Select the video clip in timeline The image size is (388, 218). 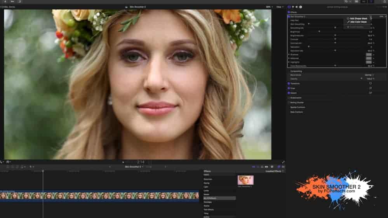pos(99,196)
